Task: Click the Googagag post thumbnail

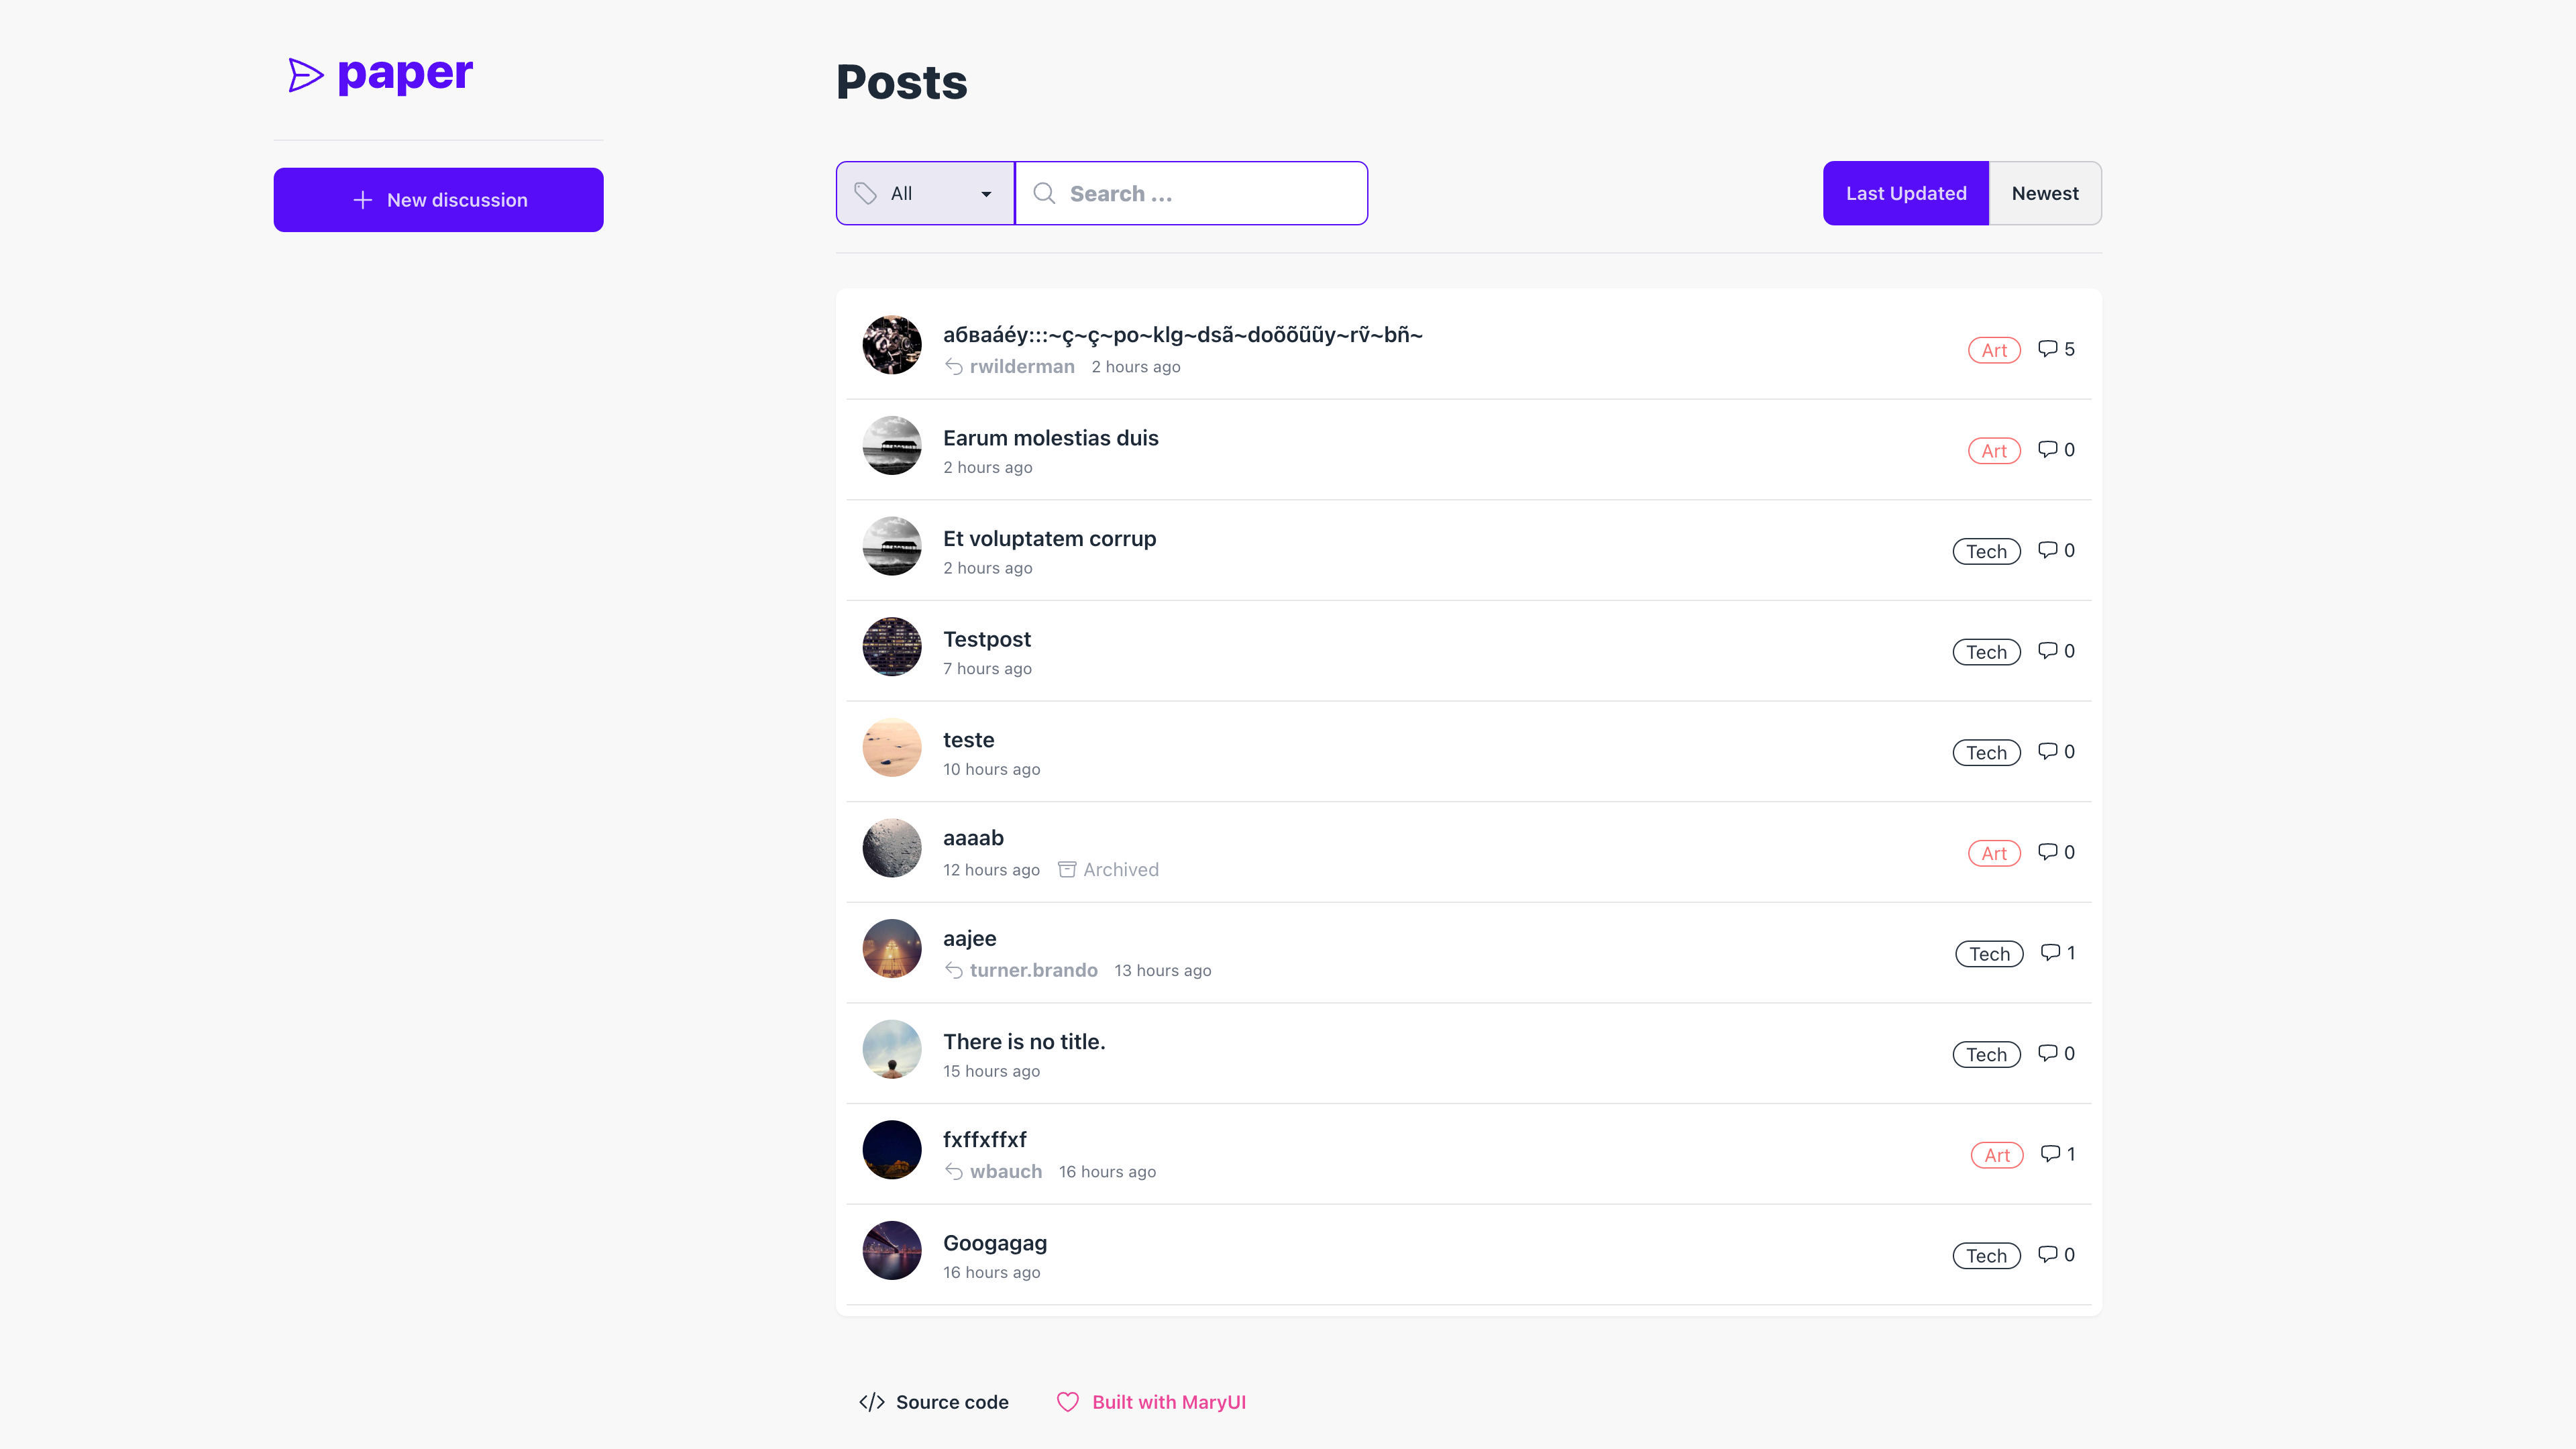Action: pyautogui.click(x=892, y=1251)
